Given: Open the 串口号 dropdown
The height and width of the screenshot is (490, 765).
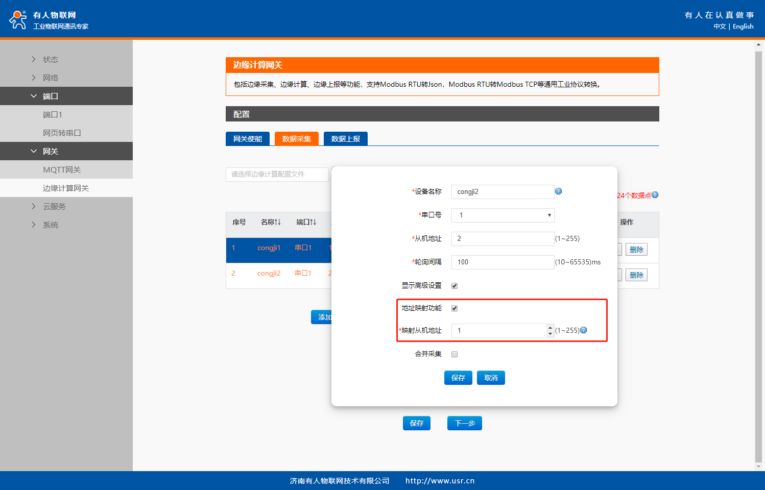Looking at the screenshot, I should pyautogui.click(x=503, y=215).
